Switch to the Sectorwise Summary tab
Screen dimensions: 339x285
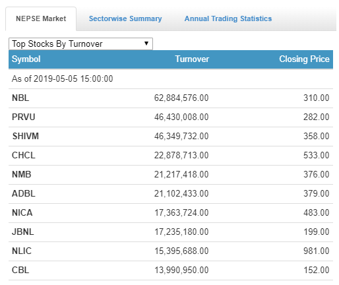point(125,18)
